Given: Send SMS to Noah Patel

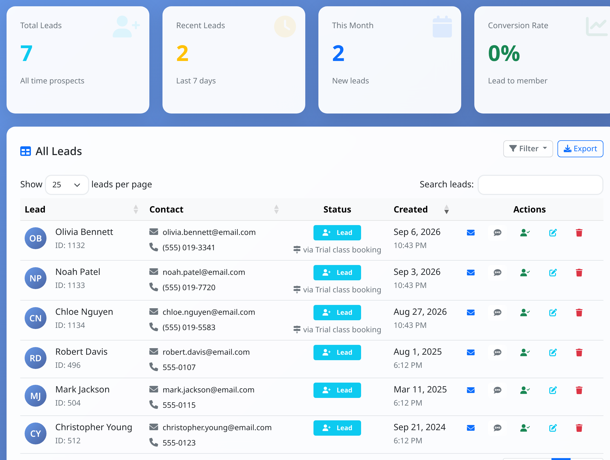Looking at the screenshot, I should pos(498,273).
